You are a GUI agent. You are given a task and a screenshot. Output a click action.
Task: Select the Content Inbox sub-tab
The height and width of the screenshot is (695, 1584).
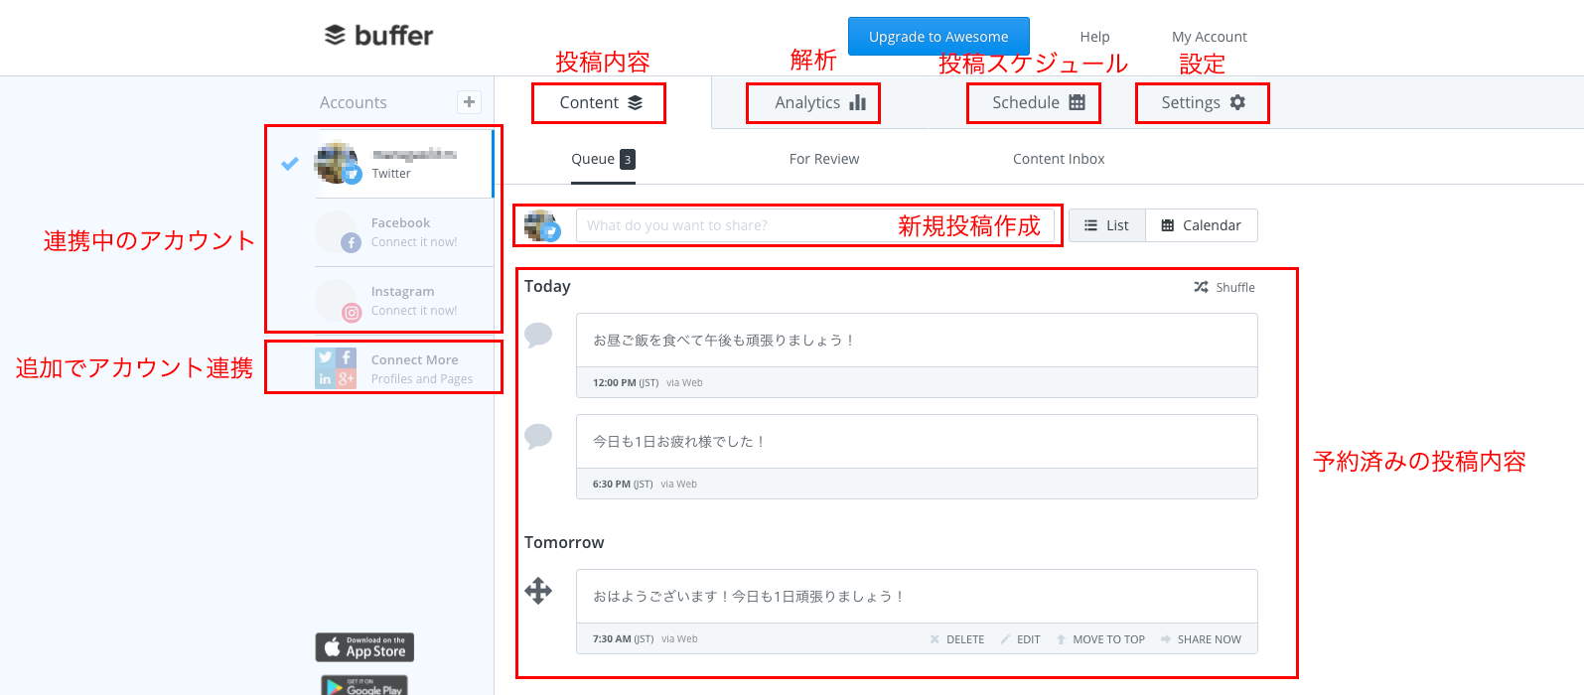coord(1059,159)
